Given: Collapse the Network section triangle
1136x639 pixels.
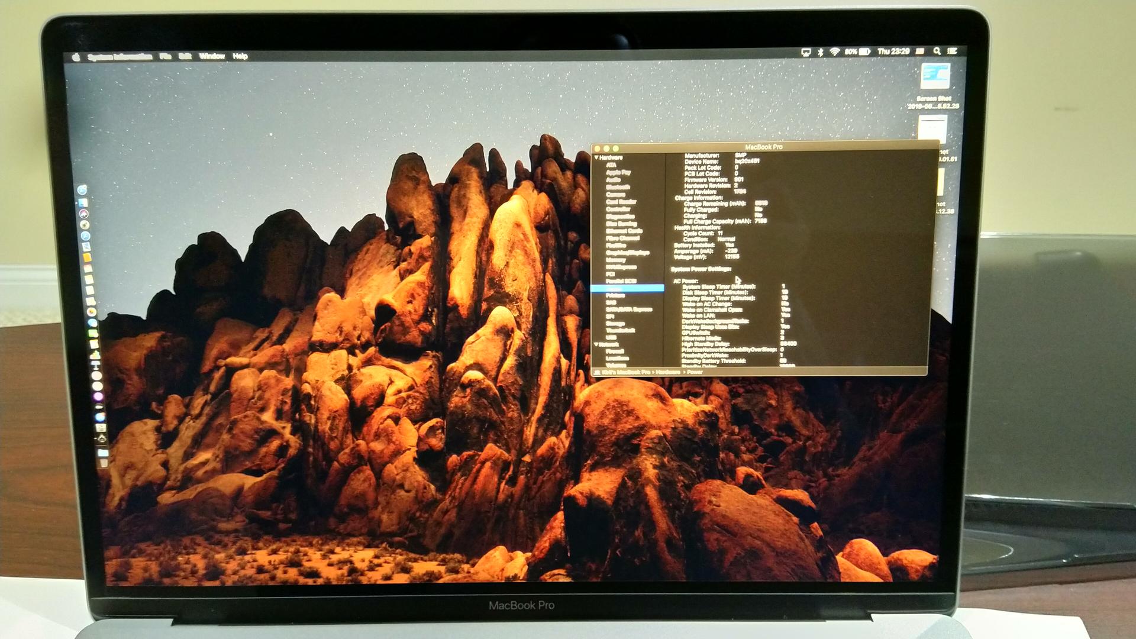Looking at the screenshot, I should 596,344.
